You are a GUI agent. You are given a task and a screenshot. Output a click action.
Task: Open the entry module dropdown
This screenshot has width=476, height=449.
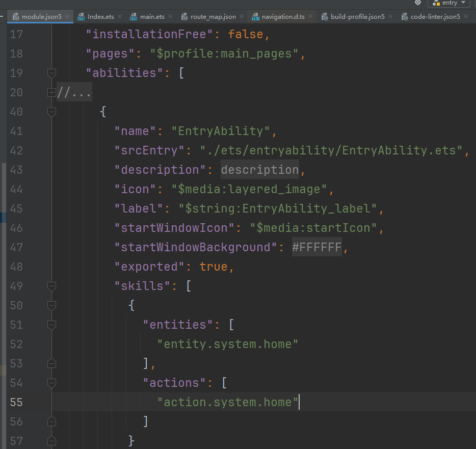[x=448, y=3]
